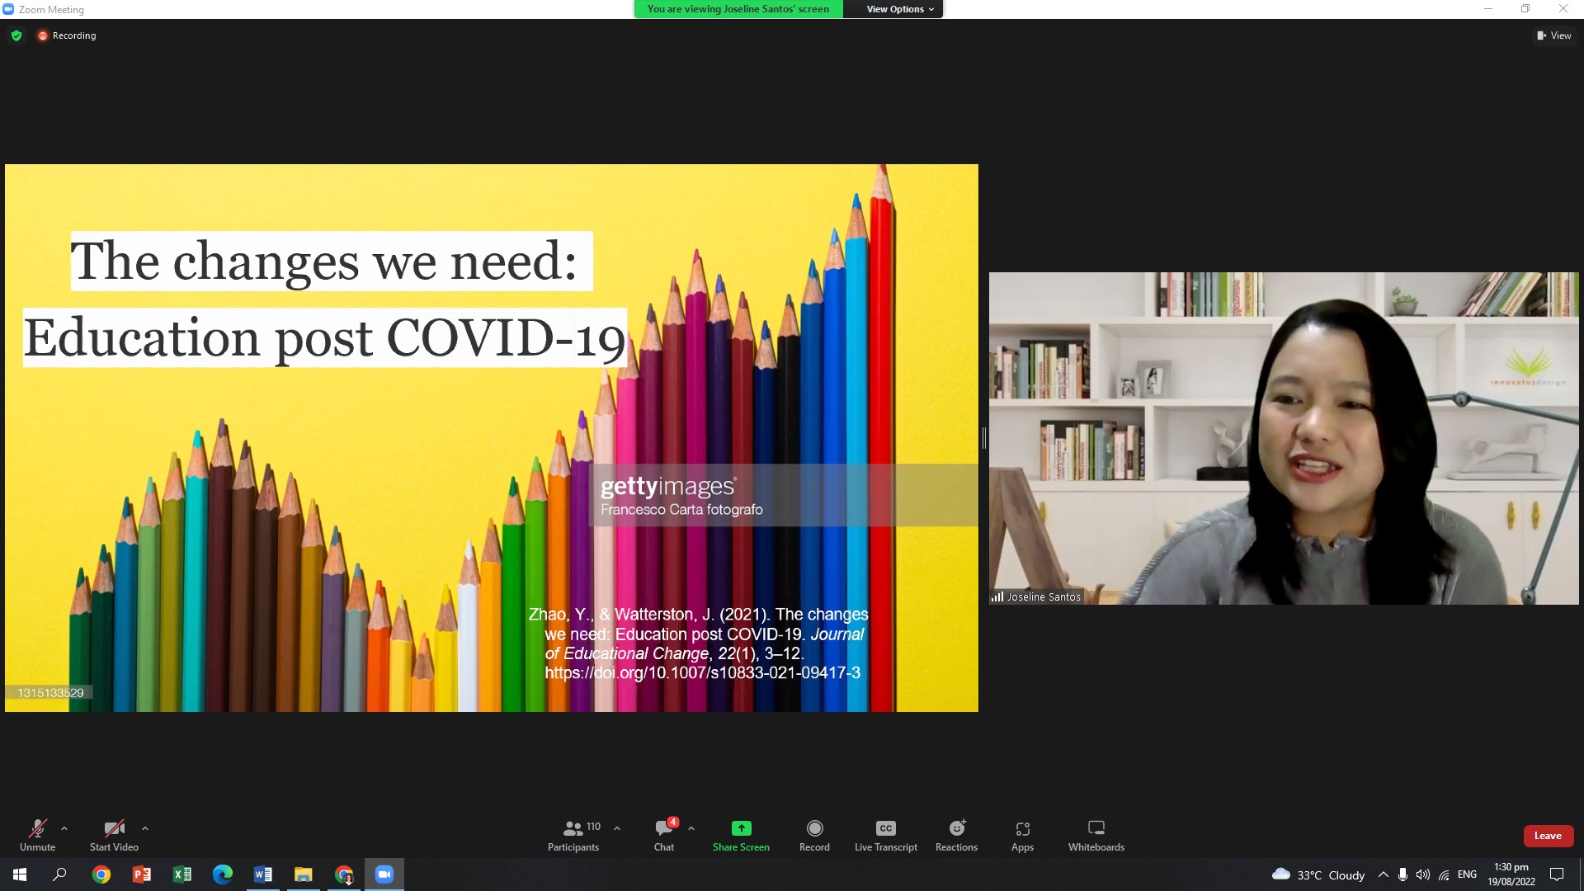1584x891 pixels.
Task: Open the Whiteboards tool
Action: point(1096,834)
